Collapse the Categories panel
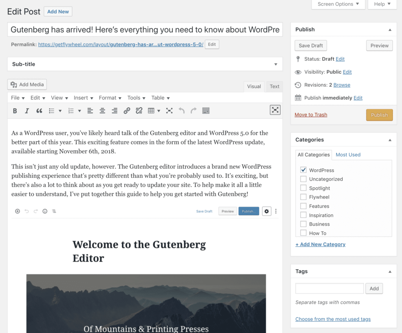This screenshot has width=402, height=333. 390,140
